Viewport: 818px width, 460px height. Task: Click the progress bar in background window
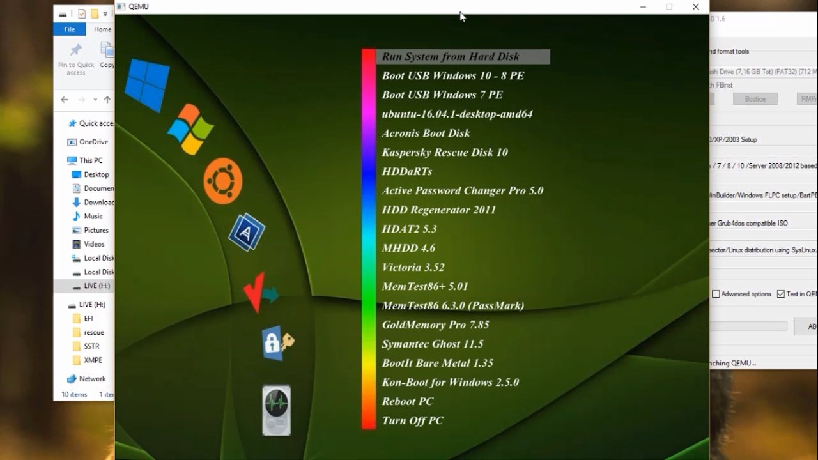pos(748,326)
